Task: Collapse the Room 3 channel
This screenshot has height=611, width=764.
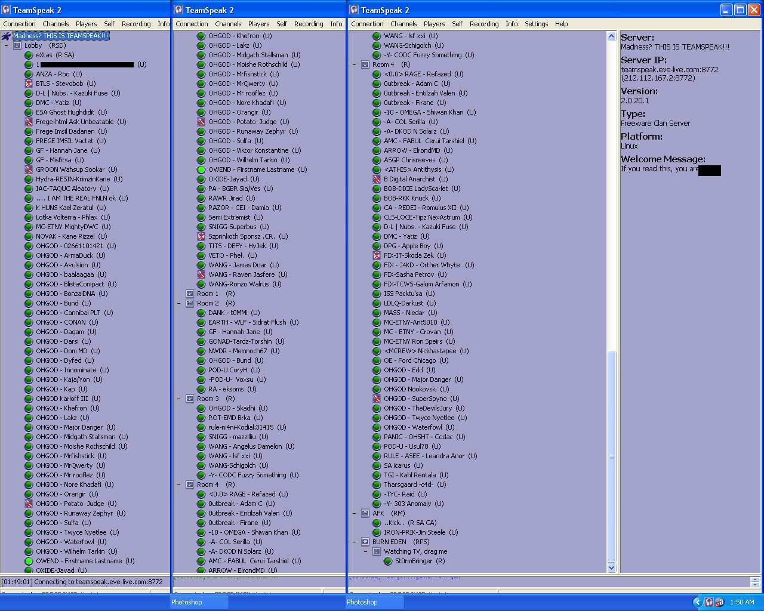Action: pyautogui.click(x=179, y=399)
